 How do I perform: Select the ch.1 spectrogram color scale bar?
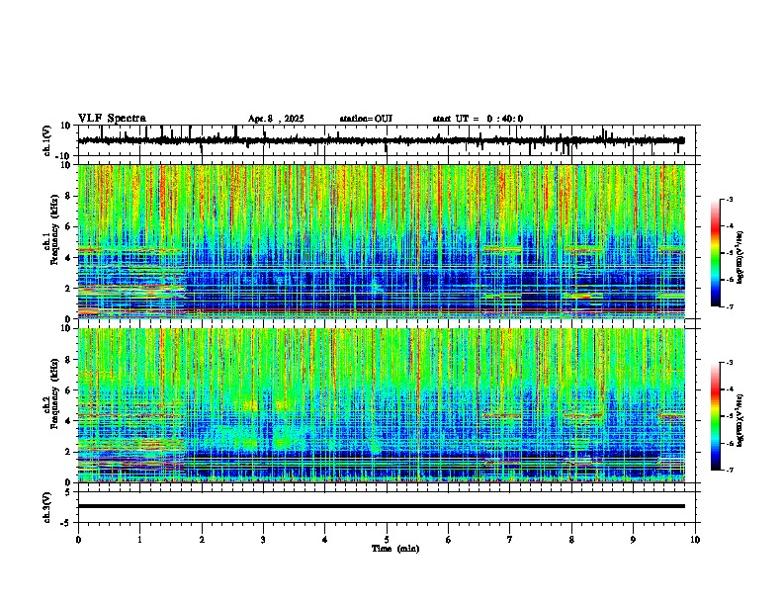click(715, 253)
